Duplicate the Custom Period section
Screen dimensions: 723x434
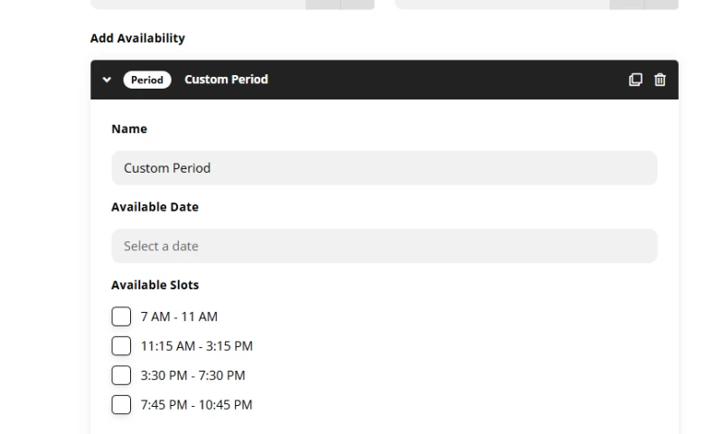pos(635,80)
